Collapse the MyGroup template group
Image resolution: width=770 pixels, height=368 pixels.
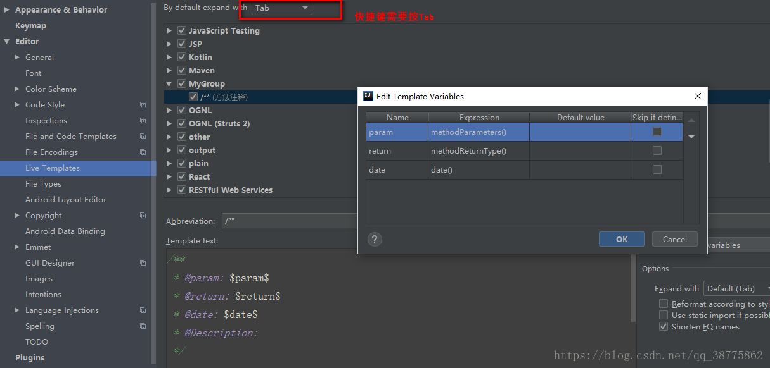(169, 83)
